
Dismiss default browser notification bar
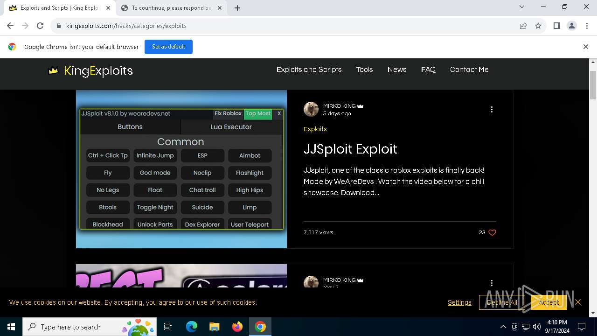tap(585, 47)
